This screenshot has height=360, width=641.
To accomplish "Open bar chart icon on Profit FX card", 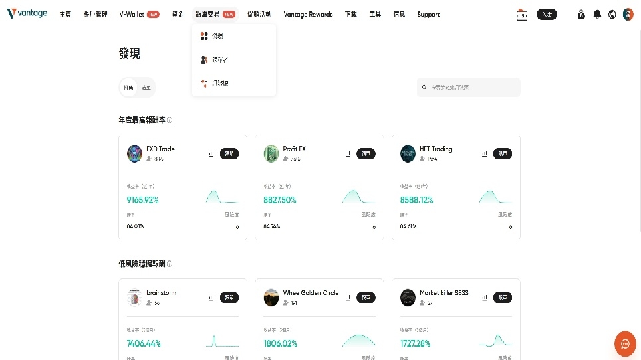I will (348, 154).
